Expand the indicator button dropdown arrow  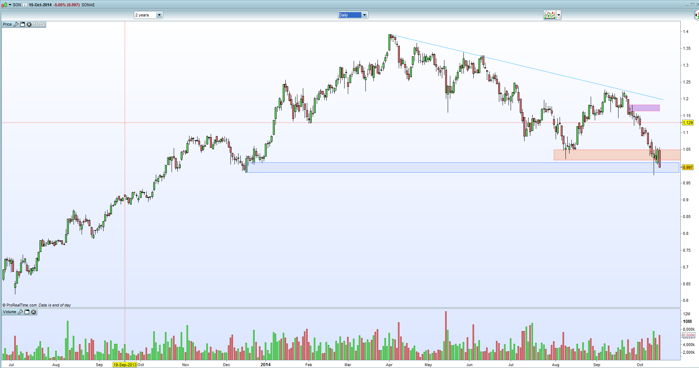[559, 15]
